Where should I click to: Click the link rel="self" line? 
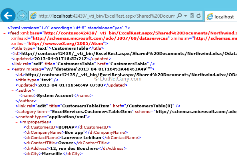83,64
